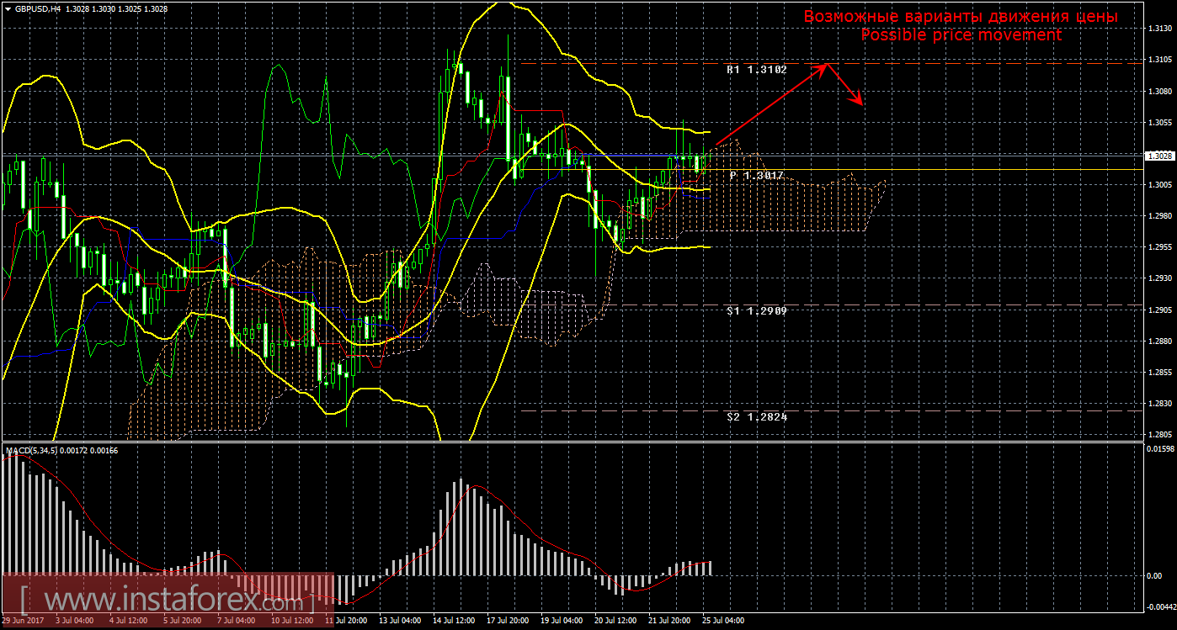Click the 1.2905 price axis label

(x=1161, y=310)
